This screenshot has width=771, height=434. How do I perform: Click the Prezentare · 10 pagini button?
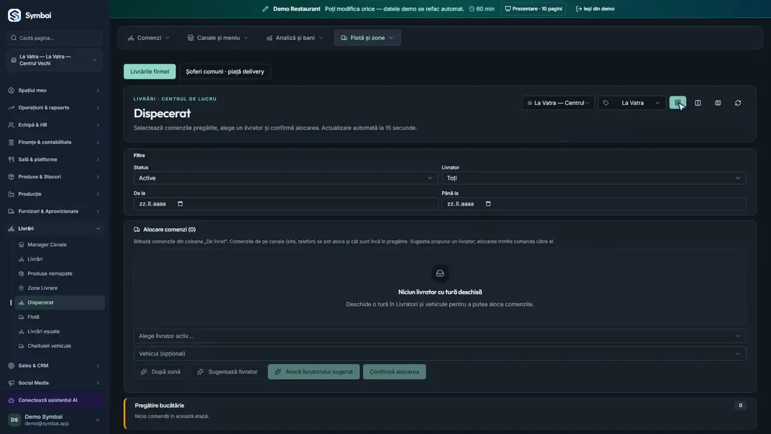pyautogui.click(x=534, y=9)
